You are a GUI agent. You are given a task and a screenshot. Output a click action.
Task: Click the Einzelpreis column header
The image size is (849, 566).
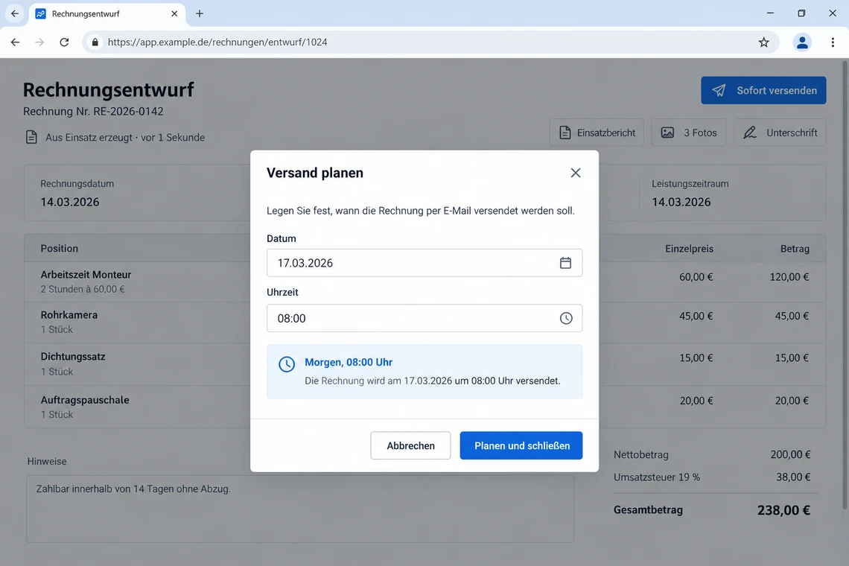point(690,249)
